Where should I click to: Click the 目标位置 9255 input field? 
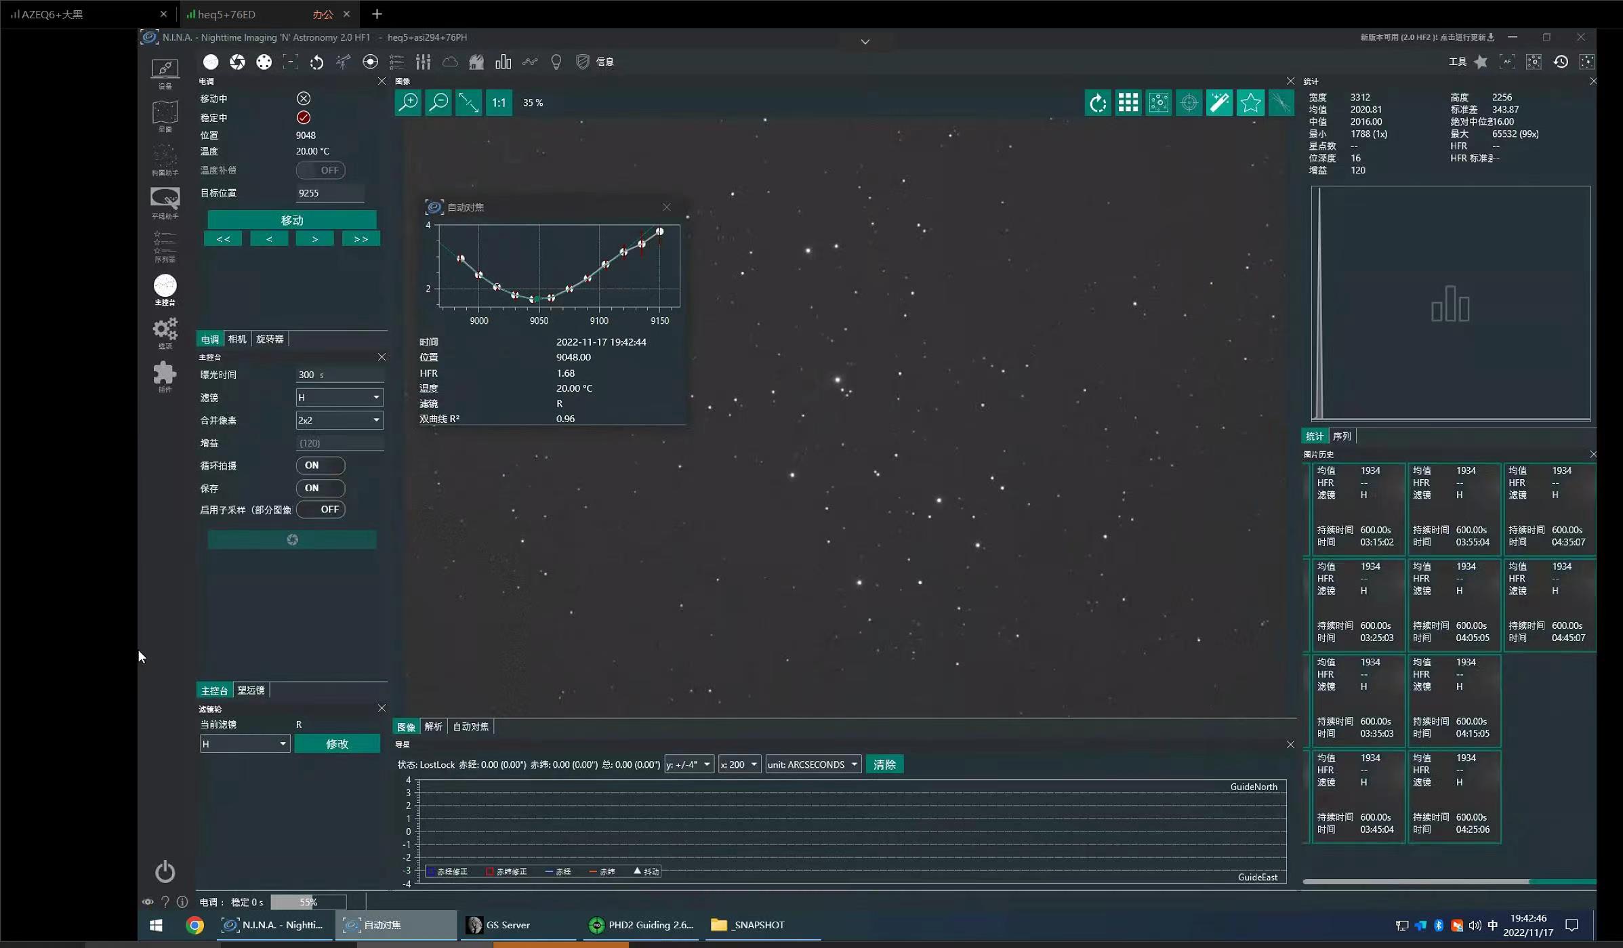pyautogui.click(x=329, y=193)
